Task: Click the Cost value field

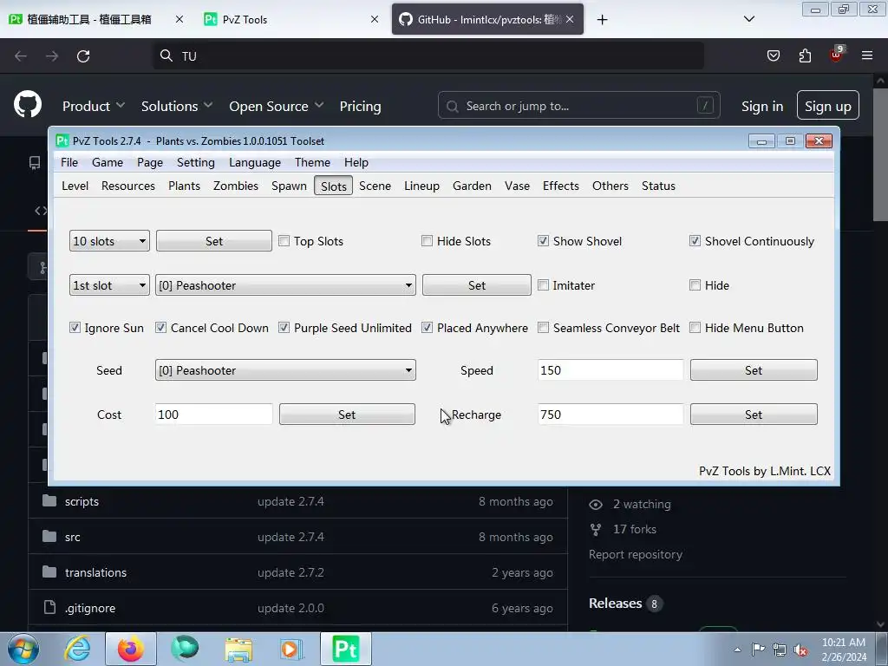Action: coord(213,414)
